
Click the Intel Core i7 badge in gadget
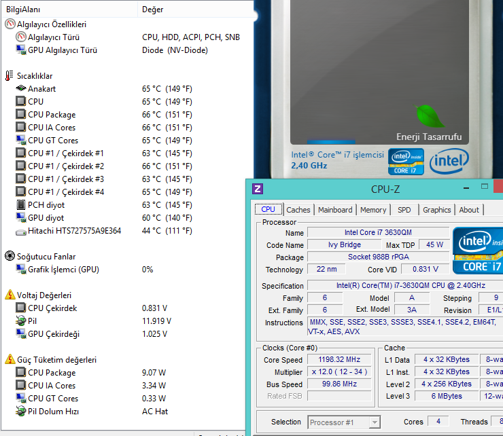click(x=406, y=162)
